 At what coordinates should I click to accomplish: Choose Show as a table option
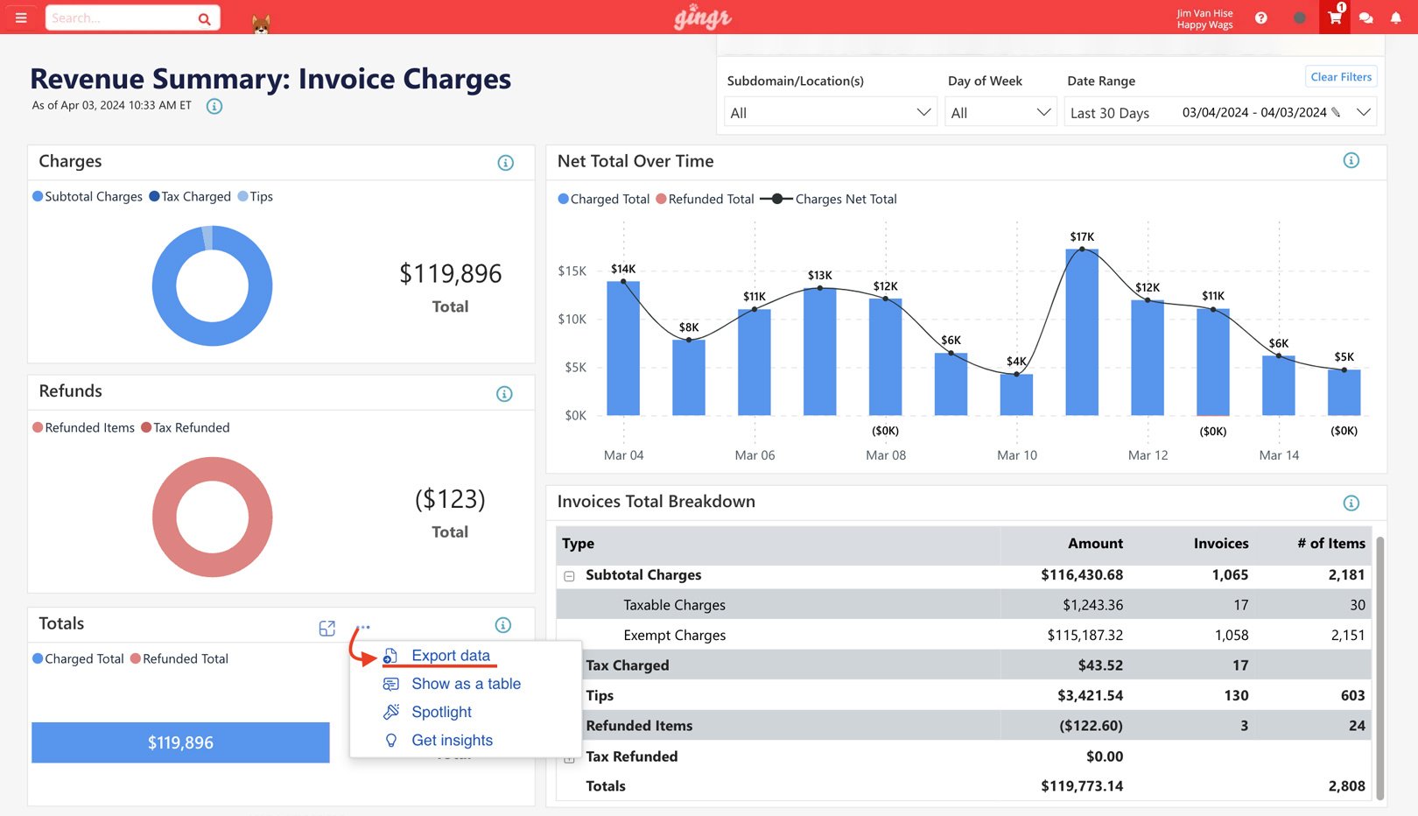(x=466, y=684)
